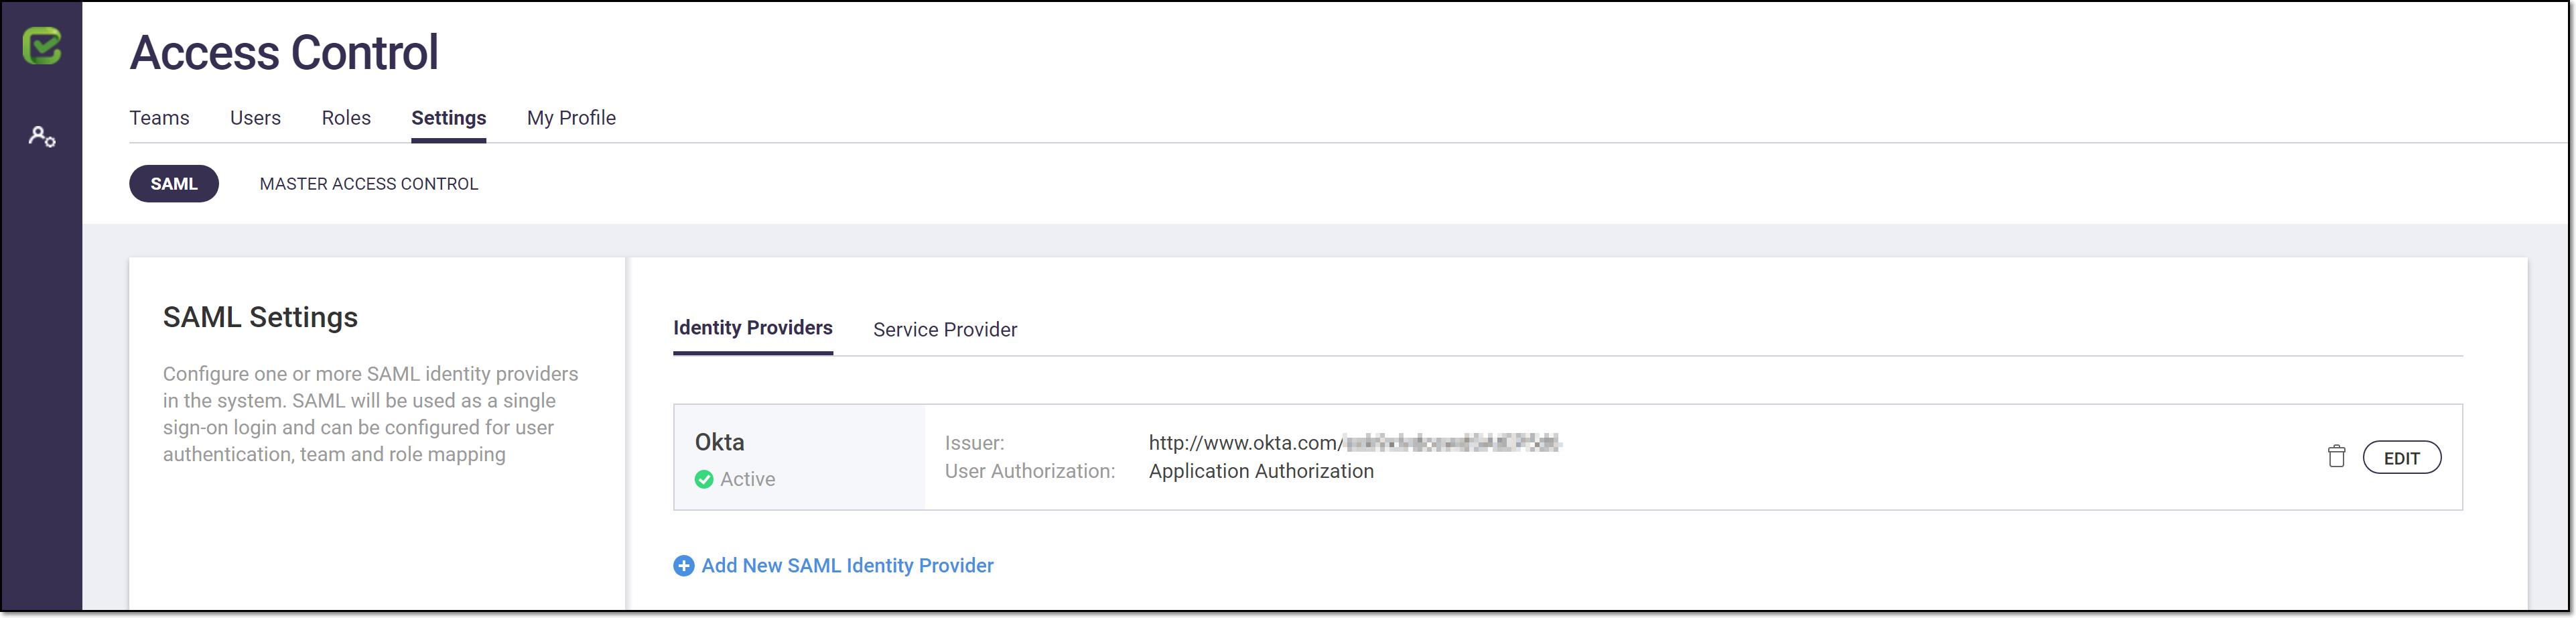Select the Identity Providers tab
Screen dimensions: 2576x618
coord(753,328)
